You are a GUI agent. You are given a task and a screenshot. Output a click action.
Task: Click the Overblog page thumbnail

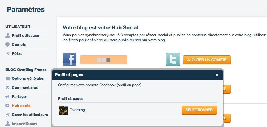click(63, 110)
